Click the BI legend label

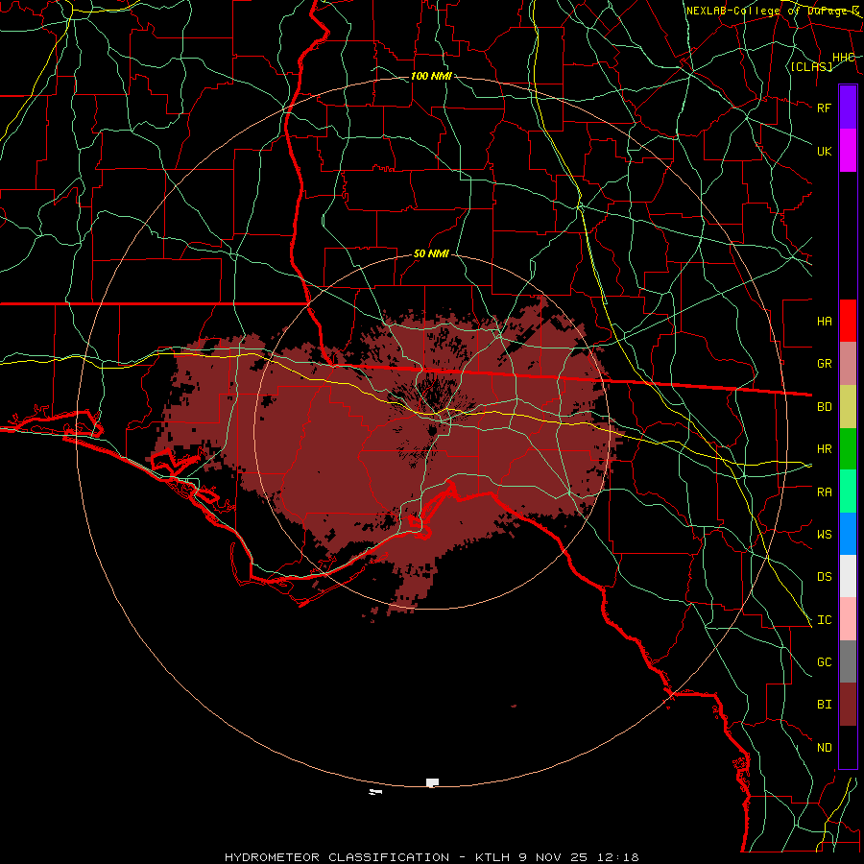pos(824,705)
